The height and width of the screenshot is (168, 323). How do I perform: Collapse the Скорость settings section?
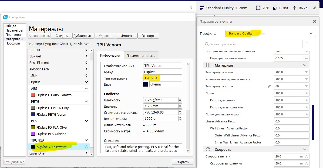[304, 149]
